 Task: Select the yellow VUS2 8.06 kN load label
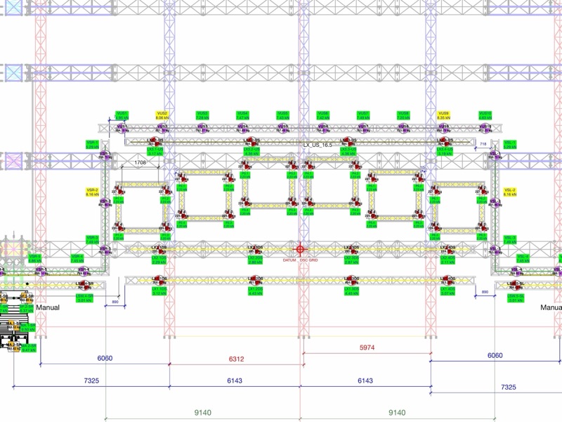tap(162, 115)
